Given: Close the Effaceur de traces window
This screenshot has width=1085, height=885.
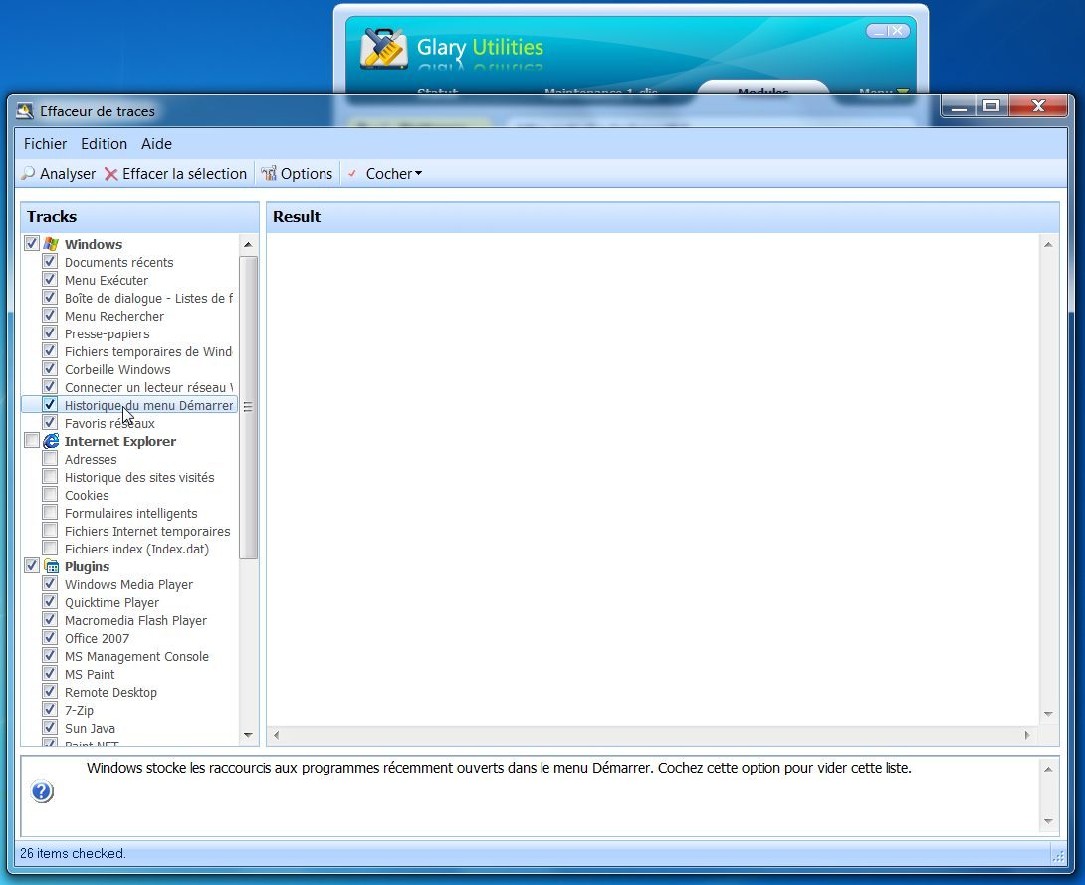Looking at the screenshot, I should 1038,106.
